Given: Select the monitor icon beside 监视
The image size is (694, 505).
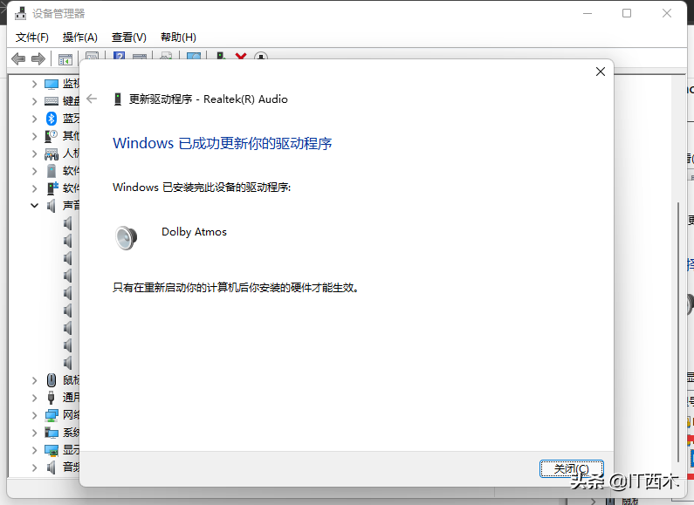Looking at the screenshot, I should tap(52, 84).
